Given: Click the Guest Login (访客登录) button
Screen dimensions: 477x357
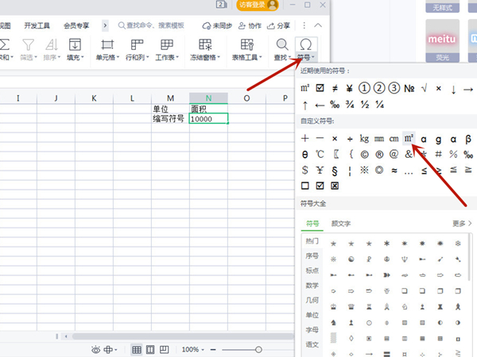Looking at the screenshot, I should click(x=258, y=5).
